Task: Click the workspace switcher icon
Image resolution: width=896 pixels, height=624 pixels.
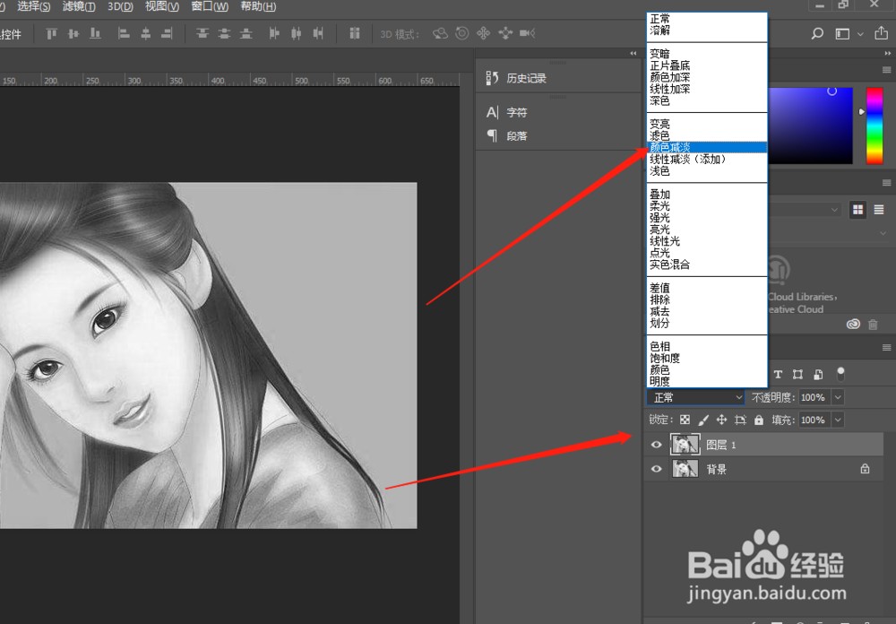Action: 842,34
